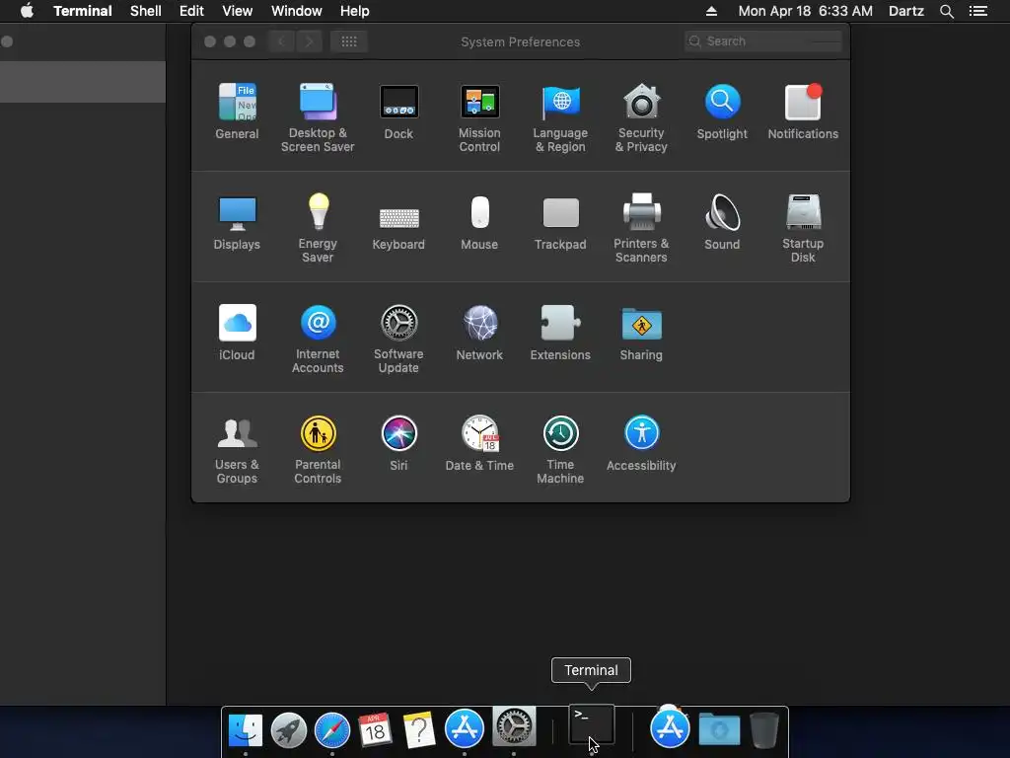Screen dimensions: 1010x758
Task: Open the View menu
Action: click(237, 11)
